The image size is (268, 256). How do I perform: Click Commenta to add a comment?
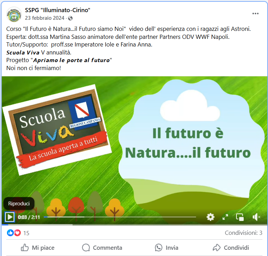[x=102, y=248]
